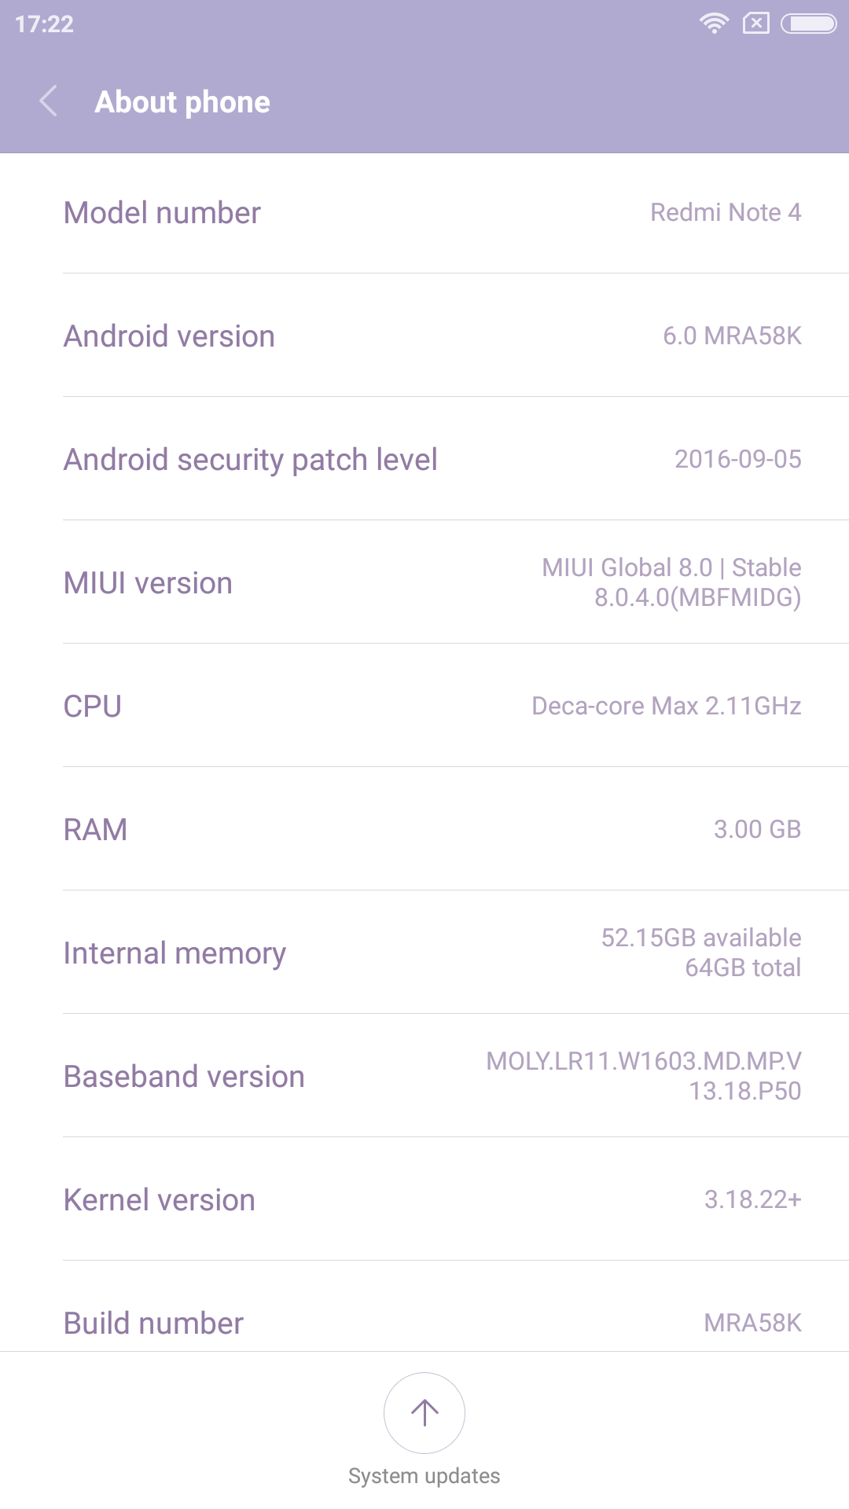Tap the Baseband version row

424,1077
